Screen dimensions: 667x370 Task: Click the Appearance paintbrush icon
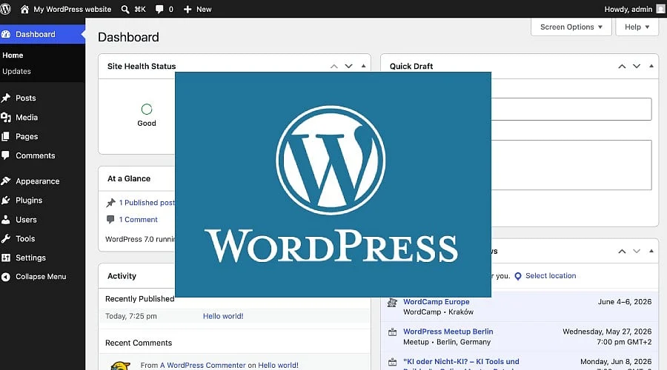click(6, 181)
